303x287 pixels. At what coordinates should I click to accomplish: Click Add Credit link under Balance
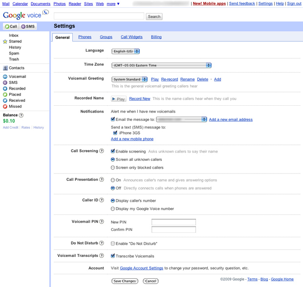point(10,128)
